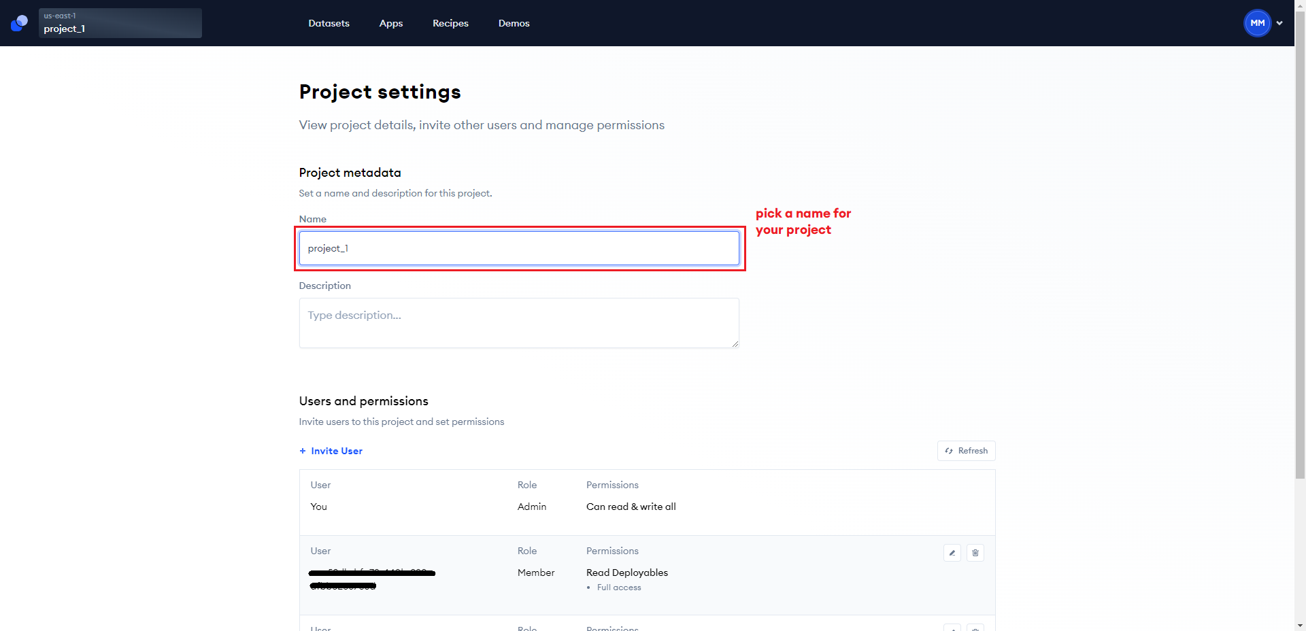Open the Recipes section
Screen dimensions: 1306x631
(x=450, y=23)
